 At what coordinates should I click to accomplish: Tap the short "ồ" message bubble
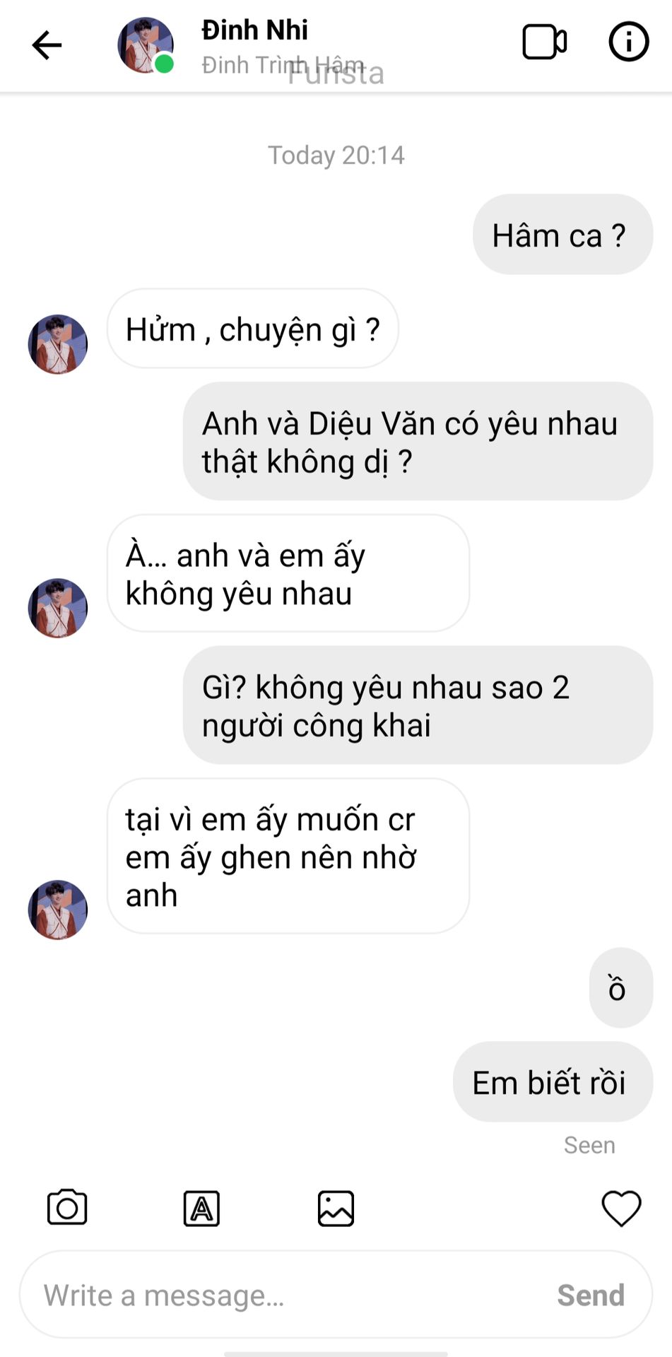[x=621, y=988]
